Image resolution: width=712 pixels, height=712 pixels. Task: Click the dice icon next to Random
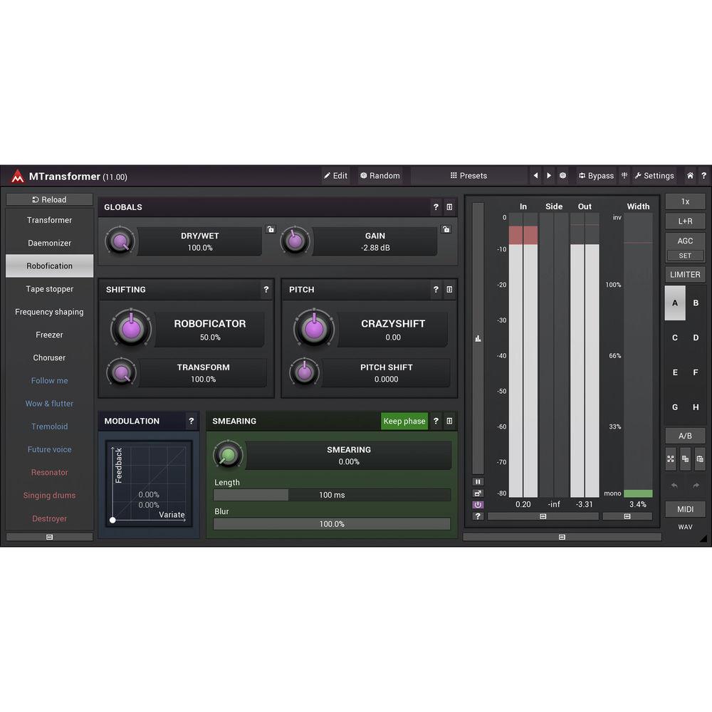[363, 176]
